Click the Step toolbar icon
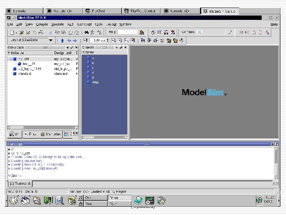 coord(143,40)
